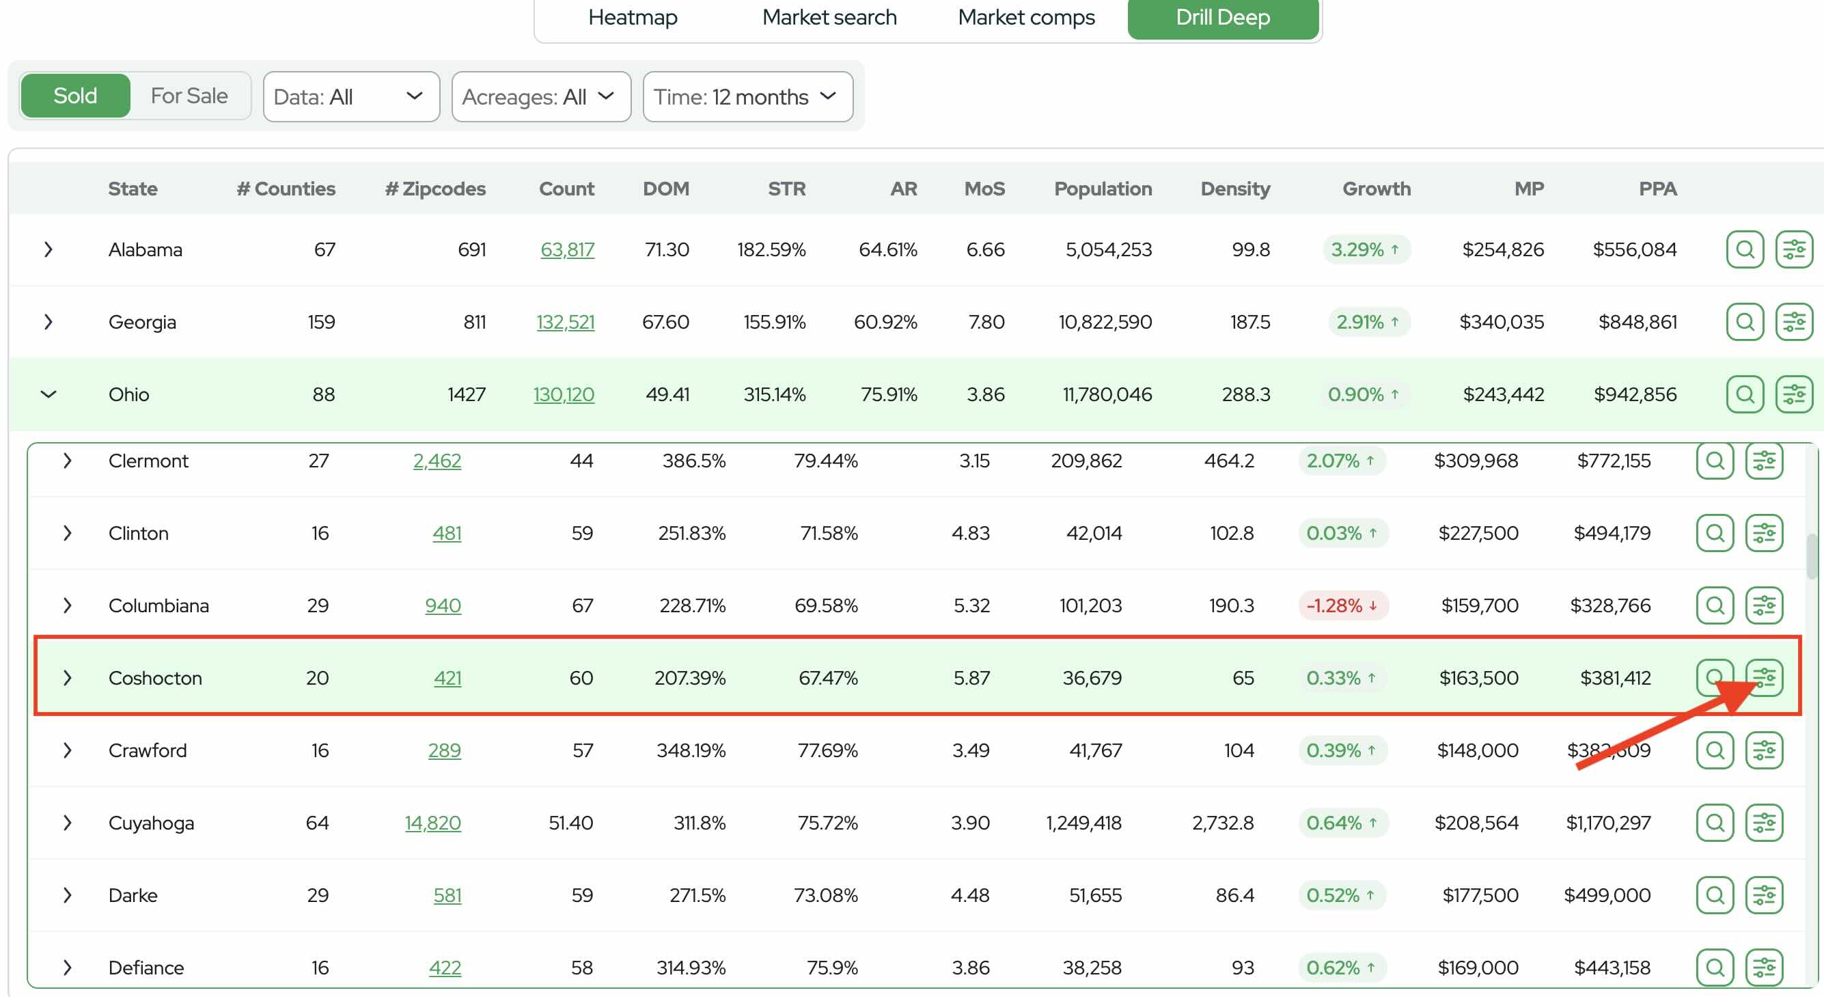Open filter settings icon for Georgia
The image size is (1824, 997).
1793,322
